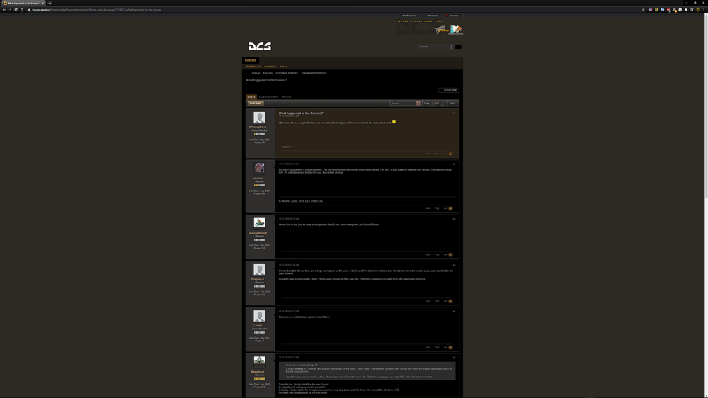Open Whiskeybravo's profile via the username link
The image size is (708, 398).
pos(258,127)
